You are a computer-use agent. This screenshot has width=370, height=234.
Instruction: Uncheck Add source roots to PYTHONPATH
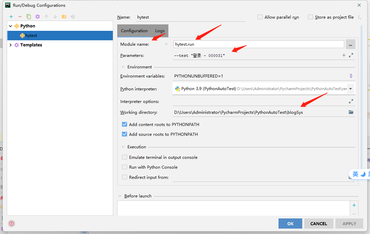(x=124, y=134)
